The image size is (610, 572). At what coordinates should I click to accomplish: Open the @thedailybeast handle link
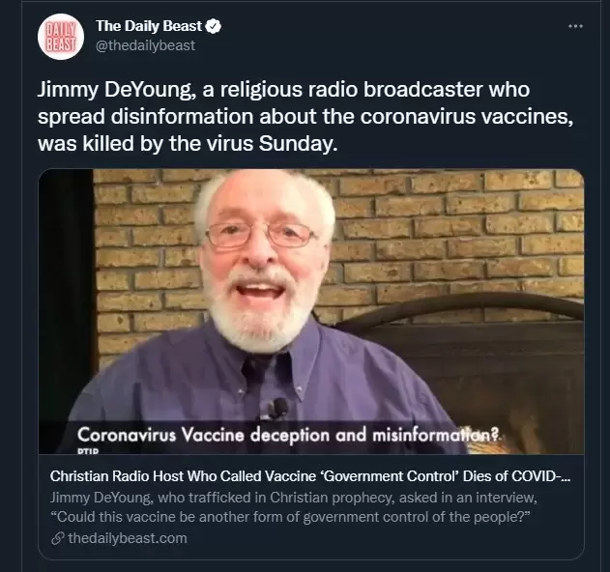point(145,45)
